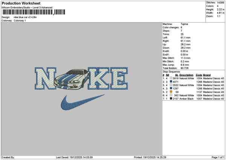
Task: Click the Height value 2.22 in
Action: click(220, 9)
